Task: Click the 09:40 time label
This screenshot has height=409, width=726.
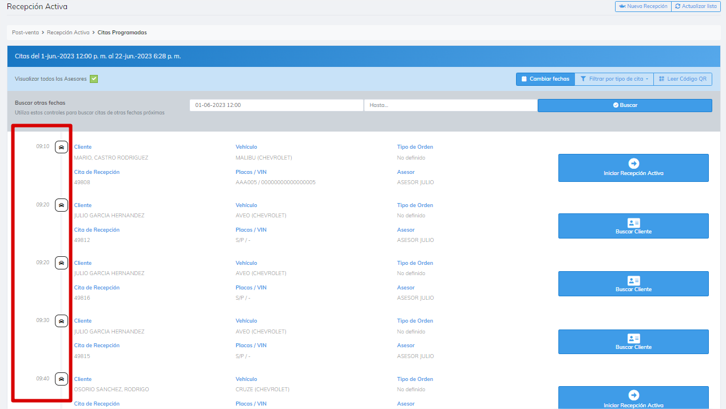Action: [x=43, y=379]
